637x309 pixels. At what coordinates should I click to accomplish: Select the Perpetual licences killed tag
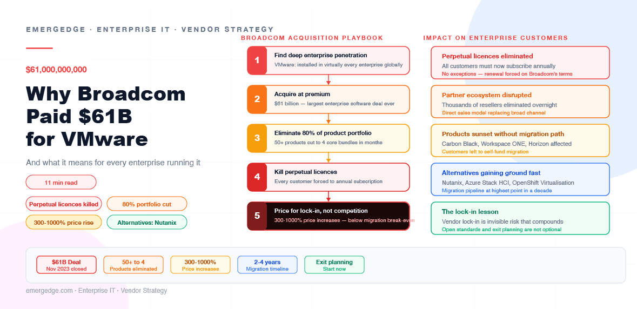[x=64, y=204]
